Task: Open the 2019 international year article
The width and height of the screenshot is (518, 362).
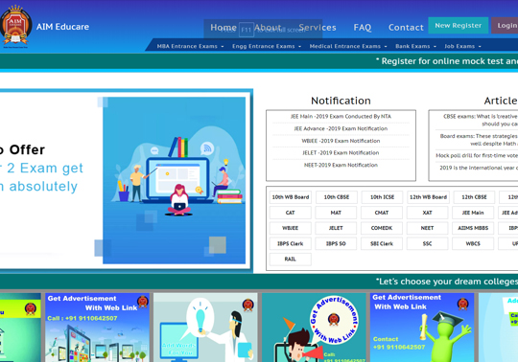Action: [x=479, y=168]
